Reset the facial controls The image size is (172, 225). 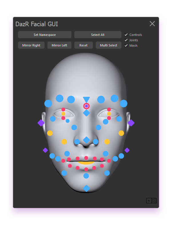click(x=83, y=45)
